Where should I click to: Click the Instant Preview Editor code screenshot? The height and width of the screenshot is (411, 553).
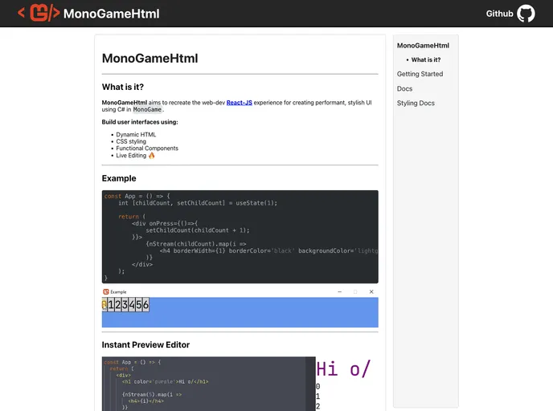[x=208, y=384]
